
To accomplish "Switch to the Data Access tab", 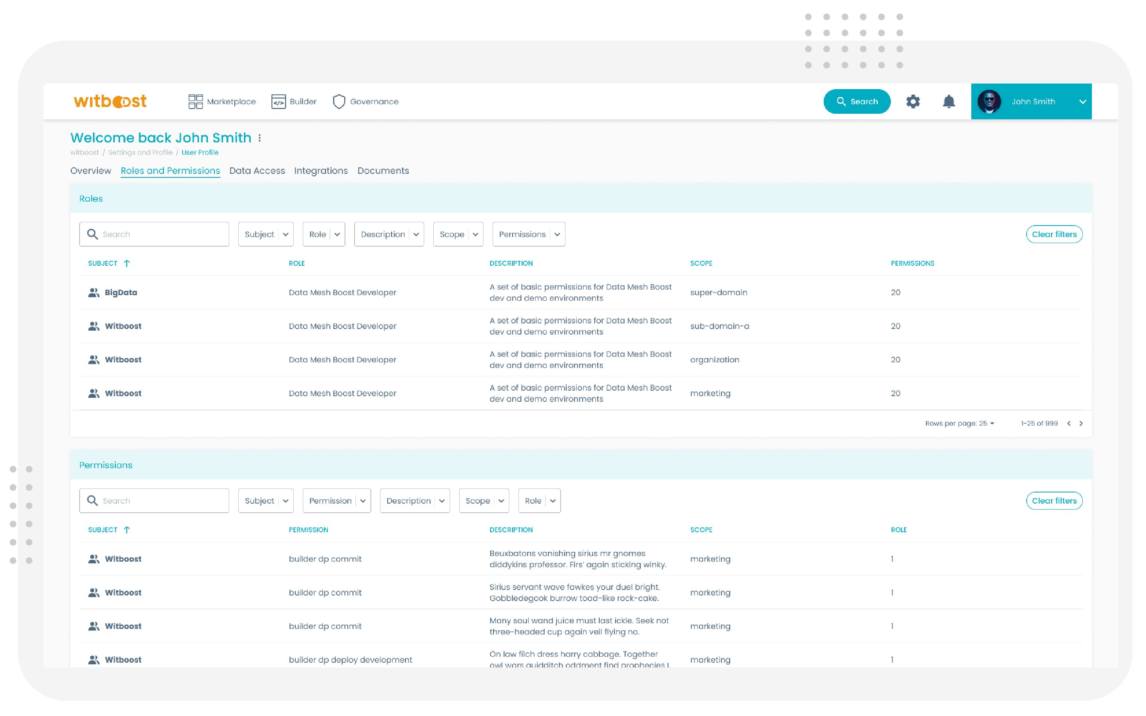I will 257,171.
